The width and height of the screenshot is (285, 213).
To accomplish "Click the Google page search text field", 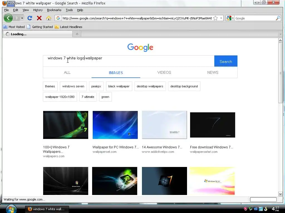I will tap(129, 61).
